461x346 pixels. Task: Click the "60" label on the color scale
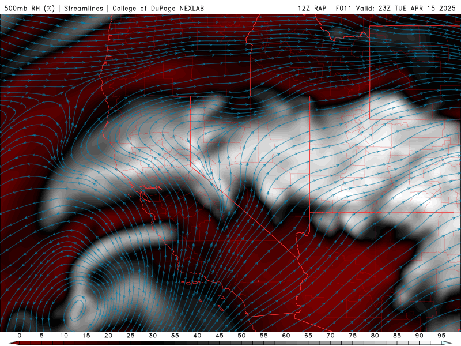point(286,336)
